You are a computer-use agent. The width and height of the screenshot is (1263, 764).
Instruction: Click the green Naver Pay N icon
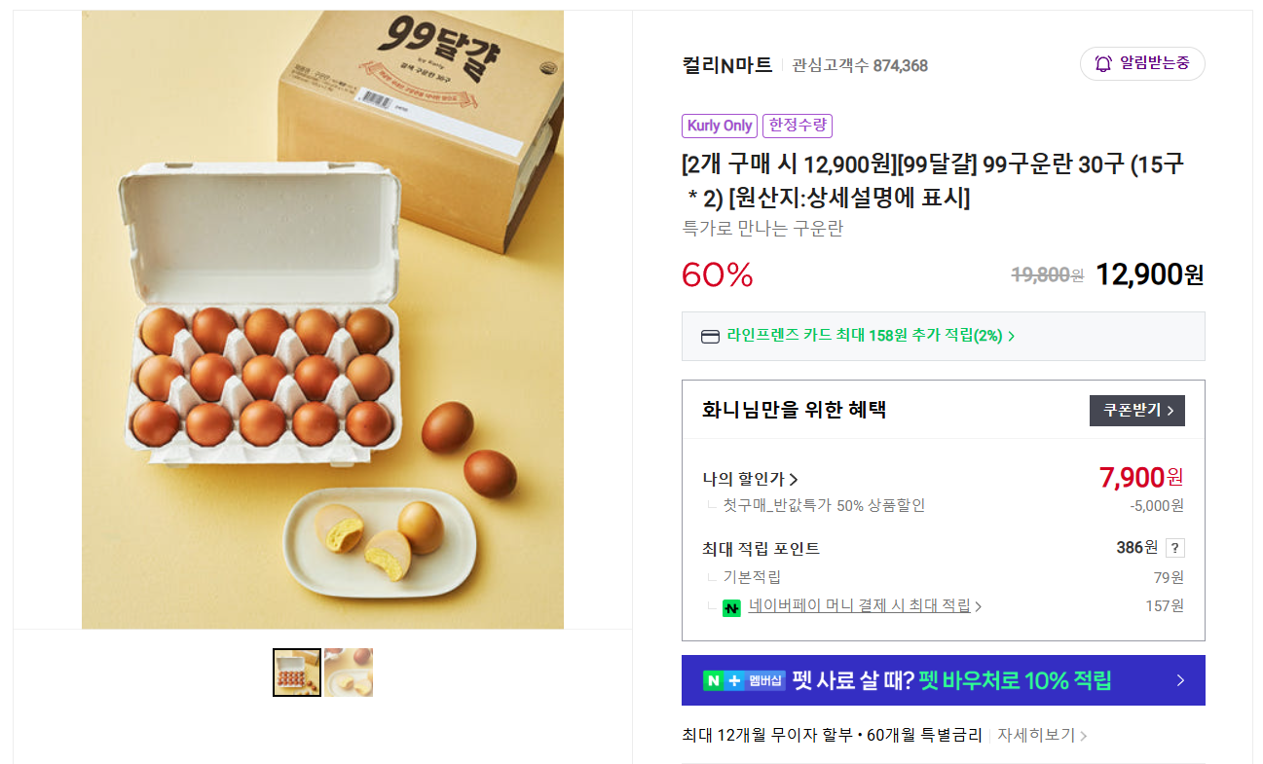click(731, 606)
